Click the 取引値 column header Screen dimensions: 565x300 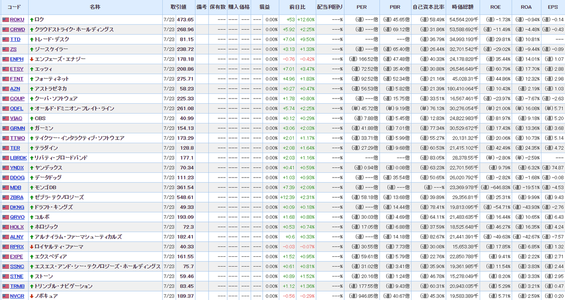pyautogui.click(x=178, y=8)
